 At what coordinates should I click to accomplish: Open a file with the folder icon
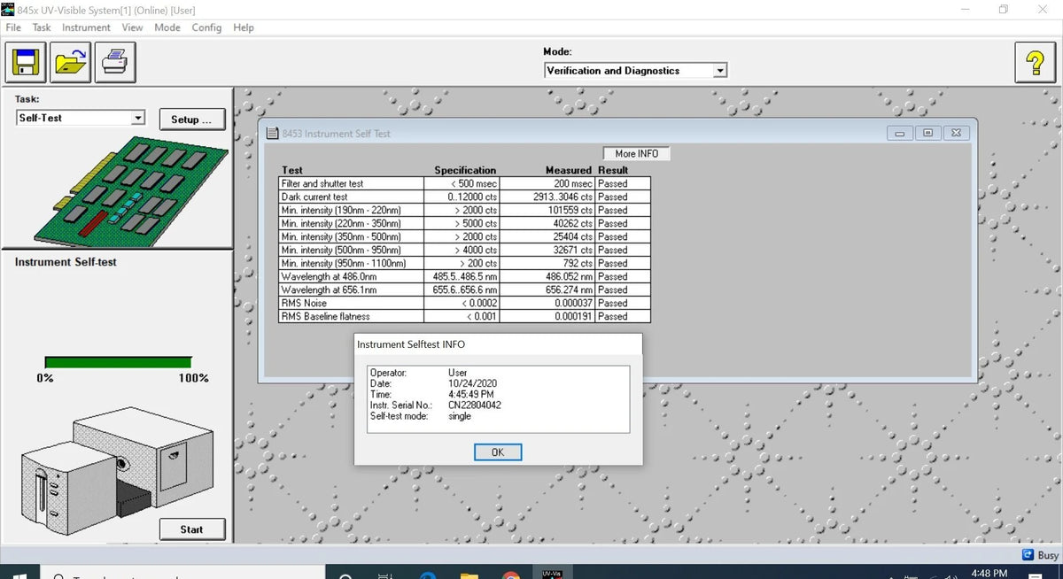70,63
